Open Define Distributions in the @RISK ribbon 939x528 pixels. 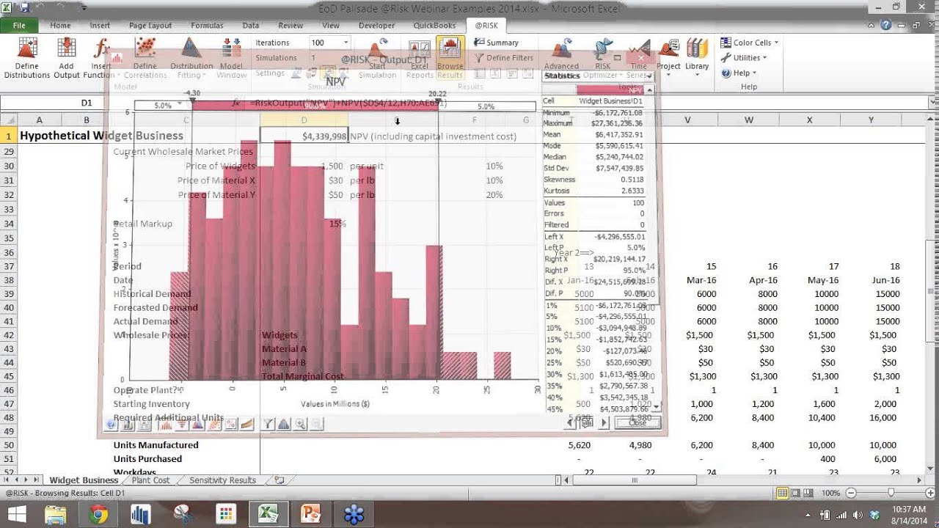pos(27,59)
